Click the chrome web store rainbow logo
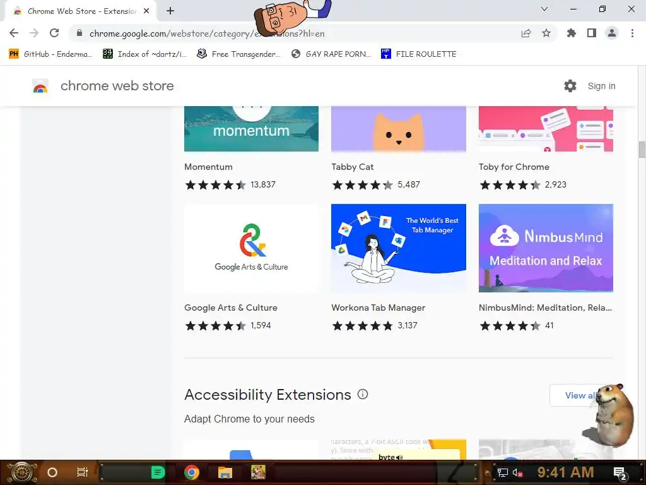Viewport: 646px width, 485px height. [x=40, y=86]
